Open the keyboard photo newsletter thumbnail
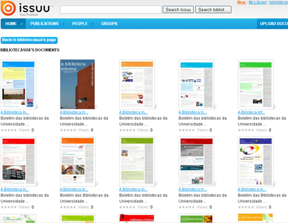Viewport: 288px width, 223px height. tap(18, 161)
